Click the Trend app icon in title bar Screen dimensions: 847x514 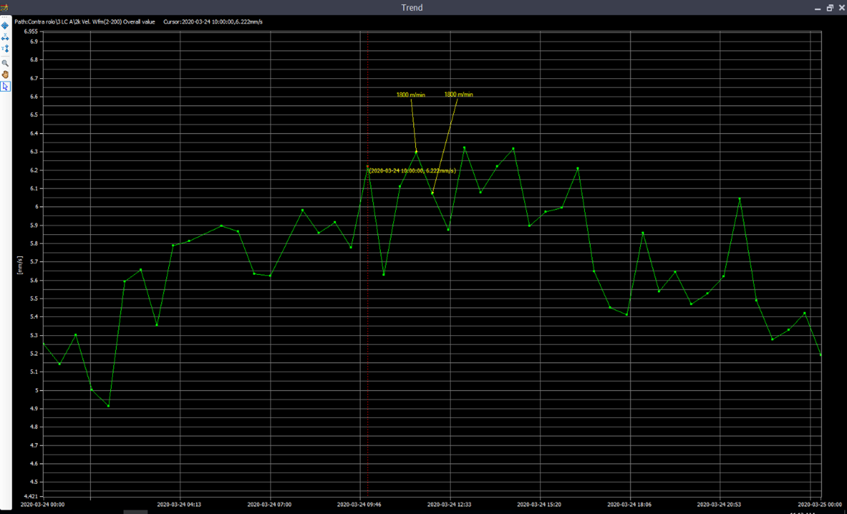point(4,7)
